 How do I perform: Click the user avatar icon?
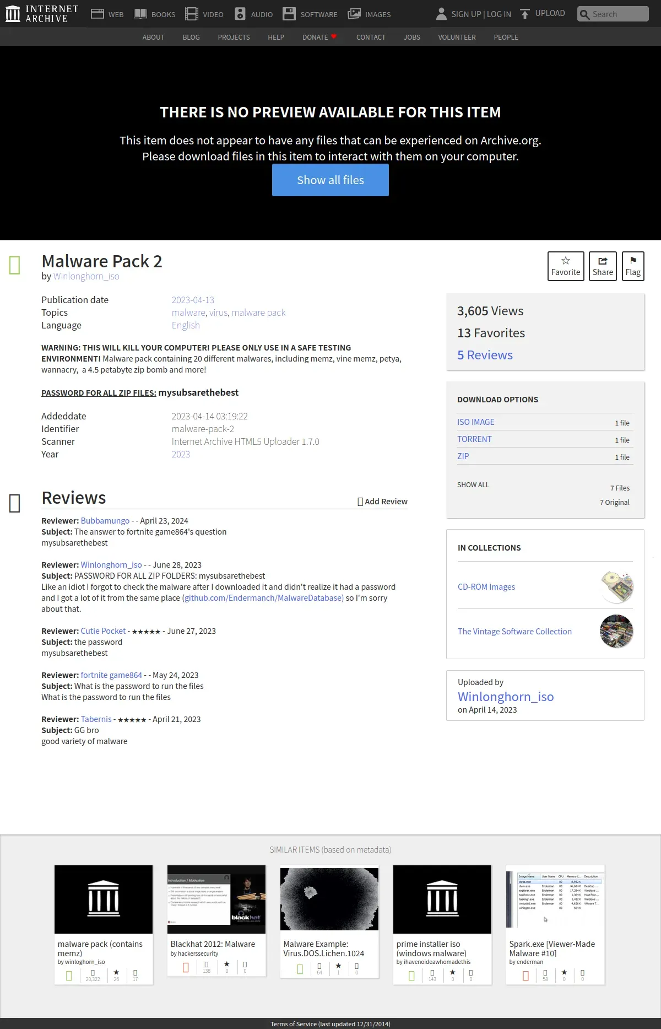pyautogui.click(x=441, y=14)
